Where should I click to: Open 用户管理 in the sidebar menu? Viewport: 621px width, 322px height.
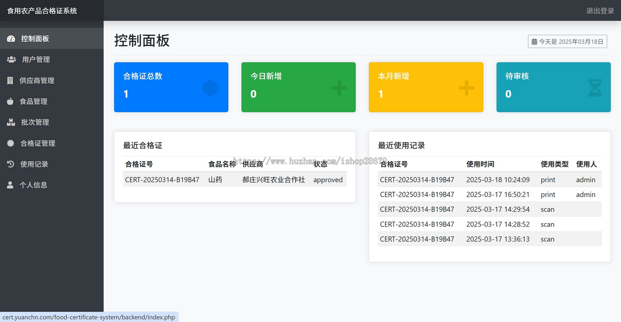(52, 59)
